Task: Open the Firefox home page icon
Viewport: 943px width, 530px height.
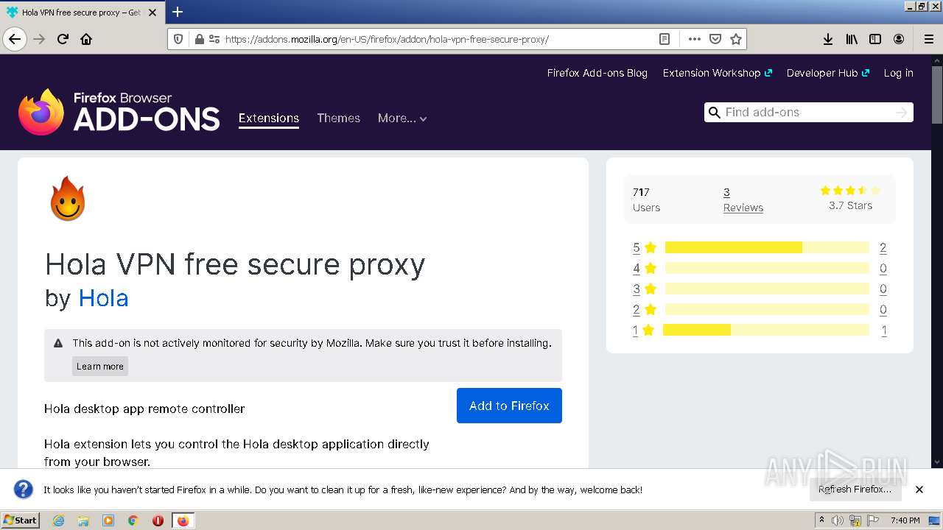Action: point(86,39)
